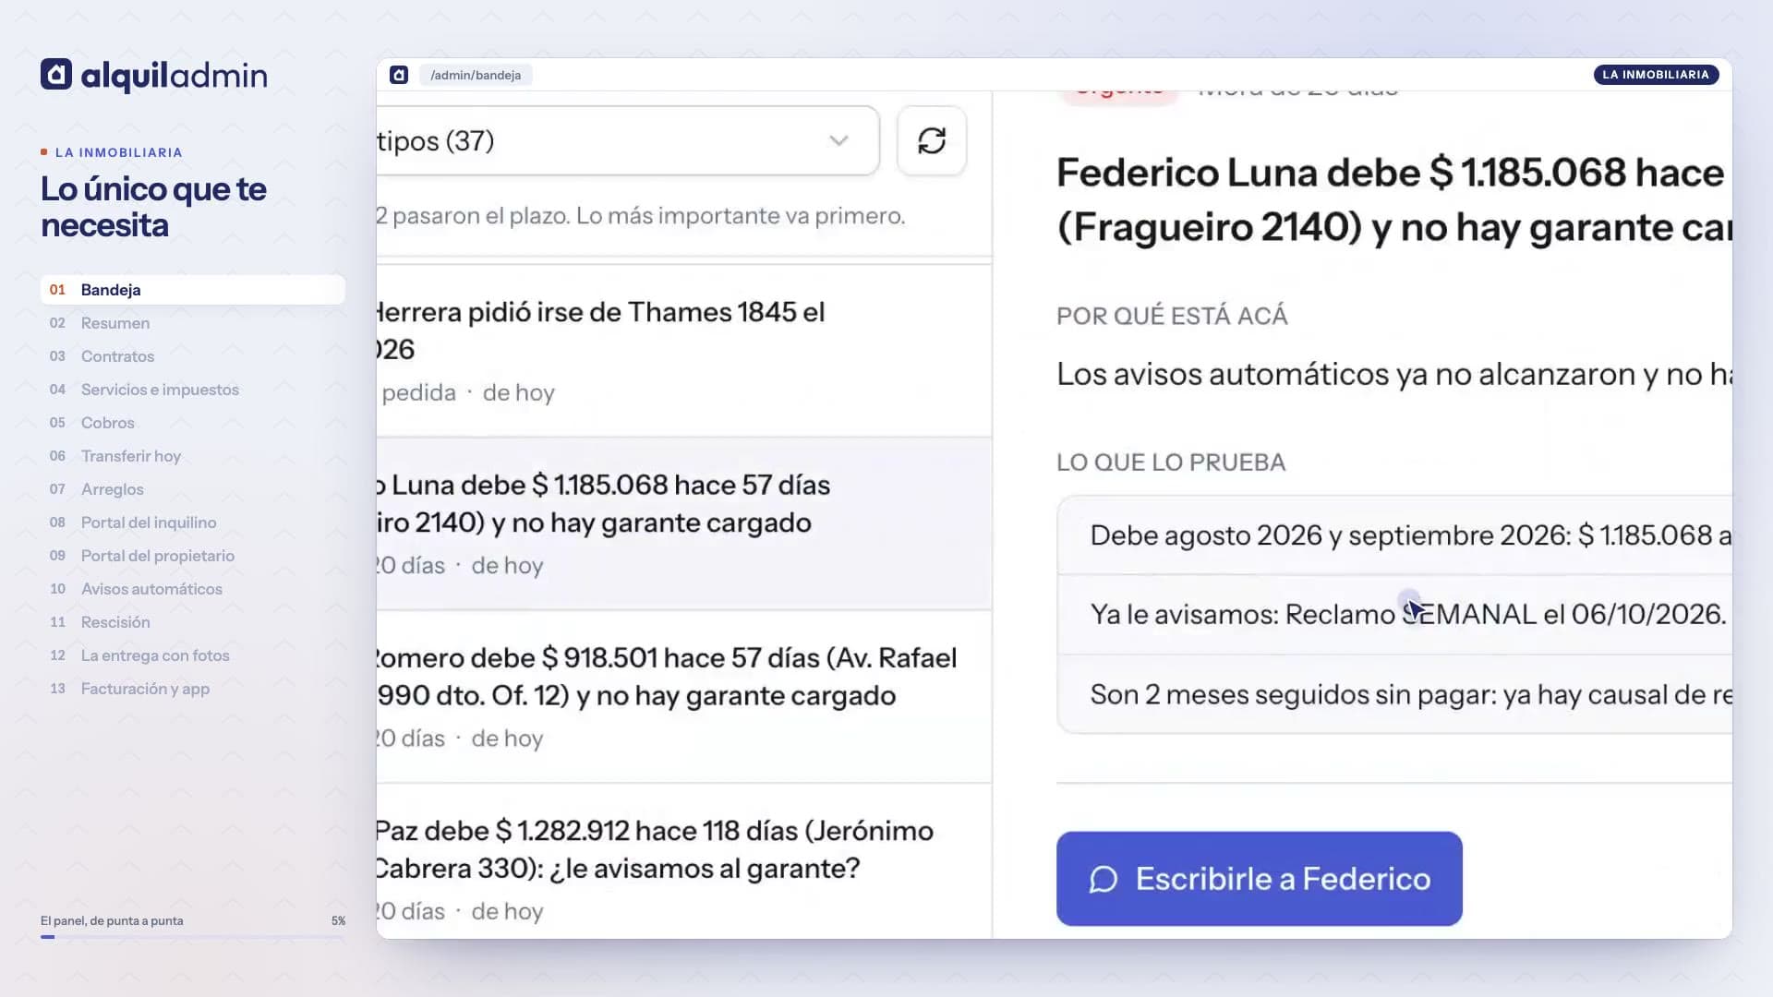The width and height of the screenshot is (1773, 997).
Task: Click the 'POR QUÉ ESTÁ ACÁ' heading
Action: (x=1172, y=316)
